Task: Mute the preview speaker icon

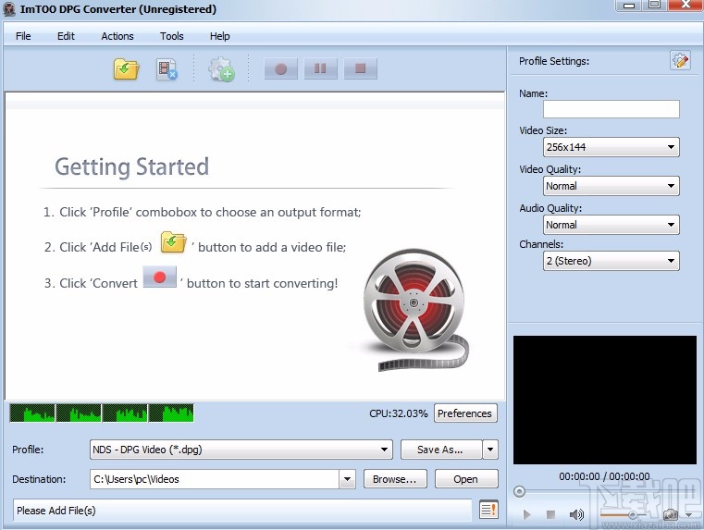Action: pos(576,514)
